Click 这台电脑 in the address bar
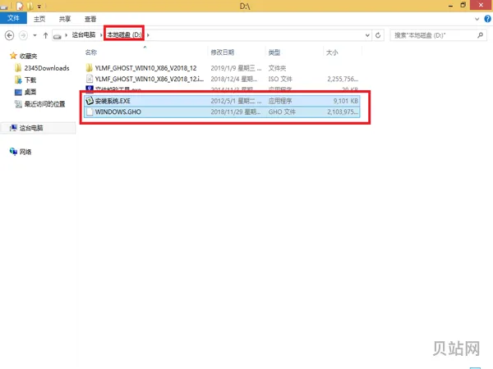493x369 pixels. click(84, 34)
